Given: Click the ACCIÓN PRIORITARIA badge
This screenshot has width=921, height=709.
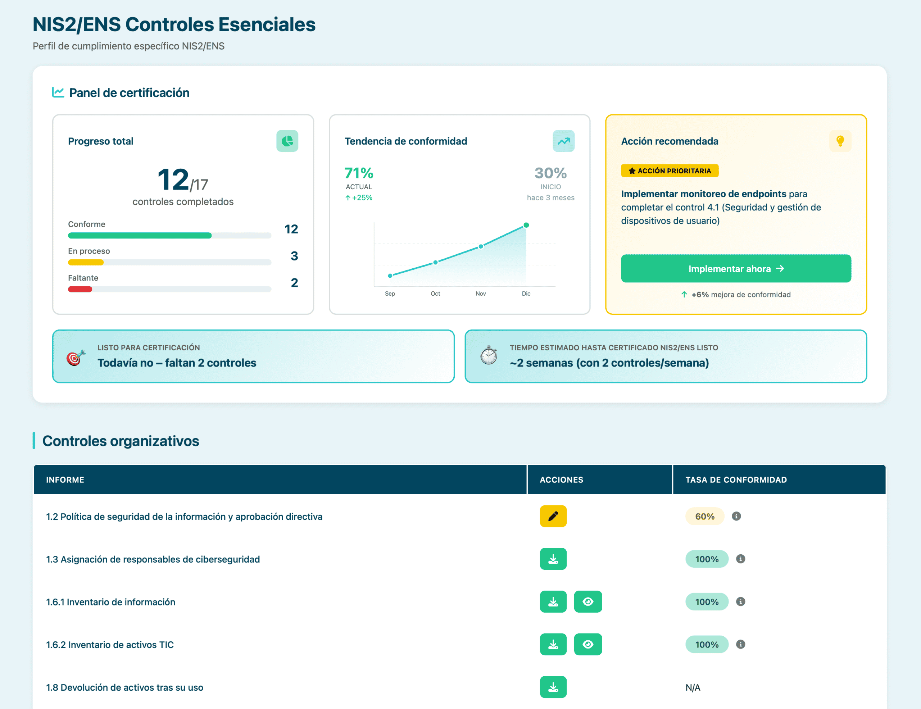Looking at the screenshot, I should [x=670, y=171].
